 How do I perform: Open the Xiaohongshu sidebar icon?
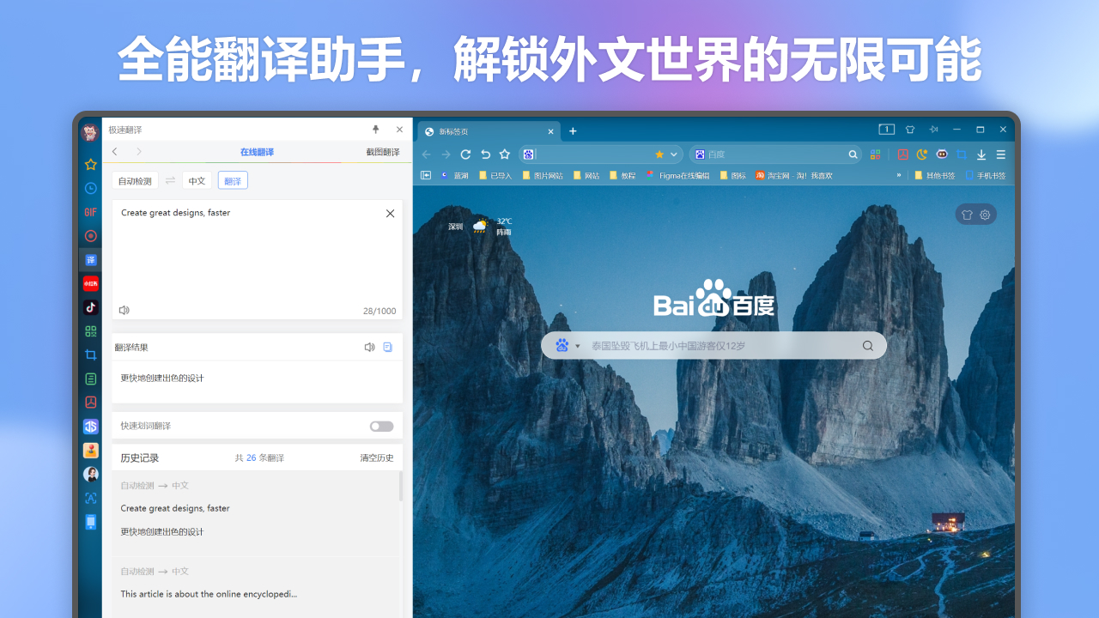click(90, 283)
